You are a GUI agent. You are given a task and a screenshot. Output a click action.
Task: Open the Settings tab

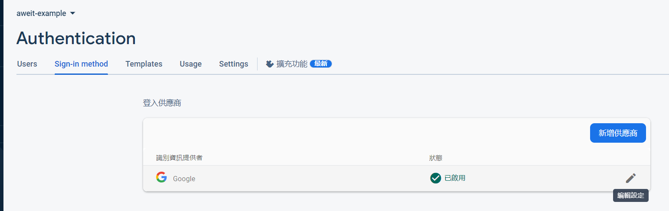click(234, 64)
